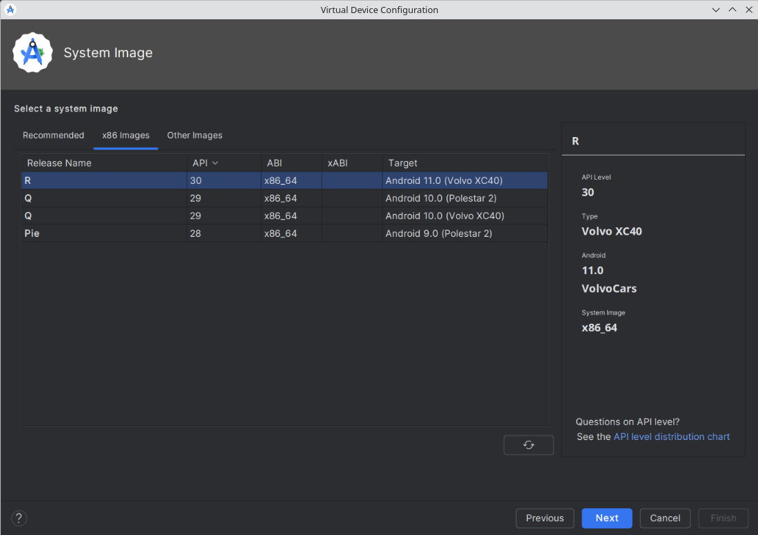Click the Next button
Screen dimensions: 758x535
[606, 518]
